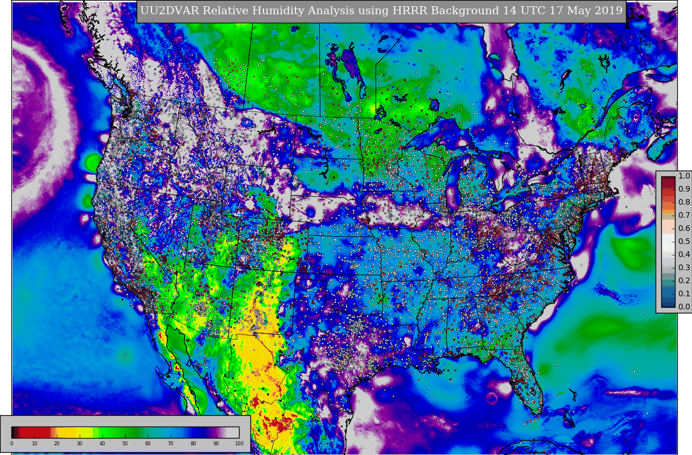Image resolution: width=692 pixels, height=455 pixels.
Task: Click the 0.1 label on vertical legend
Action: 684,293
